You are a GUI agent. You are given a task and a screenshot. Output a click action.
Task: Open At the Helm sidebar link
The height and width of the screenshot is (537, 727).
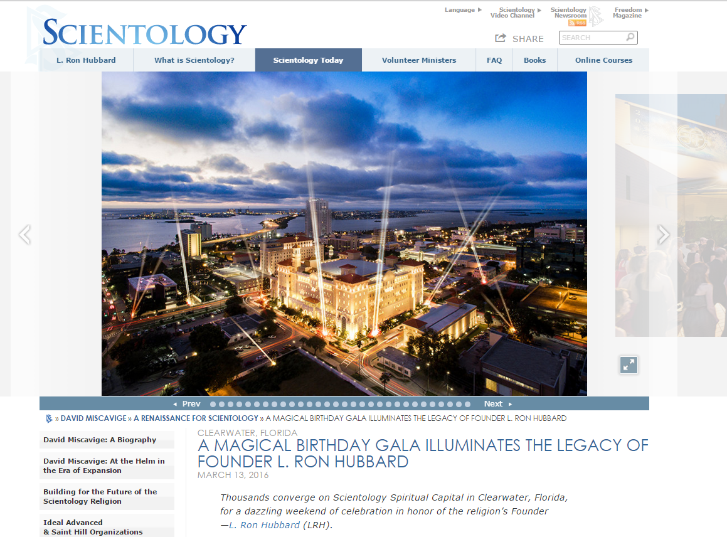pyautogui.click(x=107, y=465)
